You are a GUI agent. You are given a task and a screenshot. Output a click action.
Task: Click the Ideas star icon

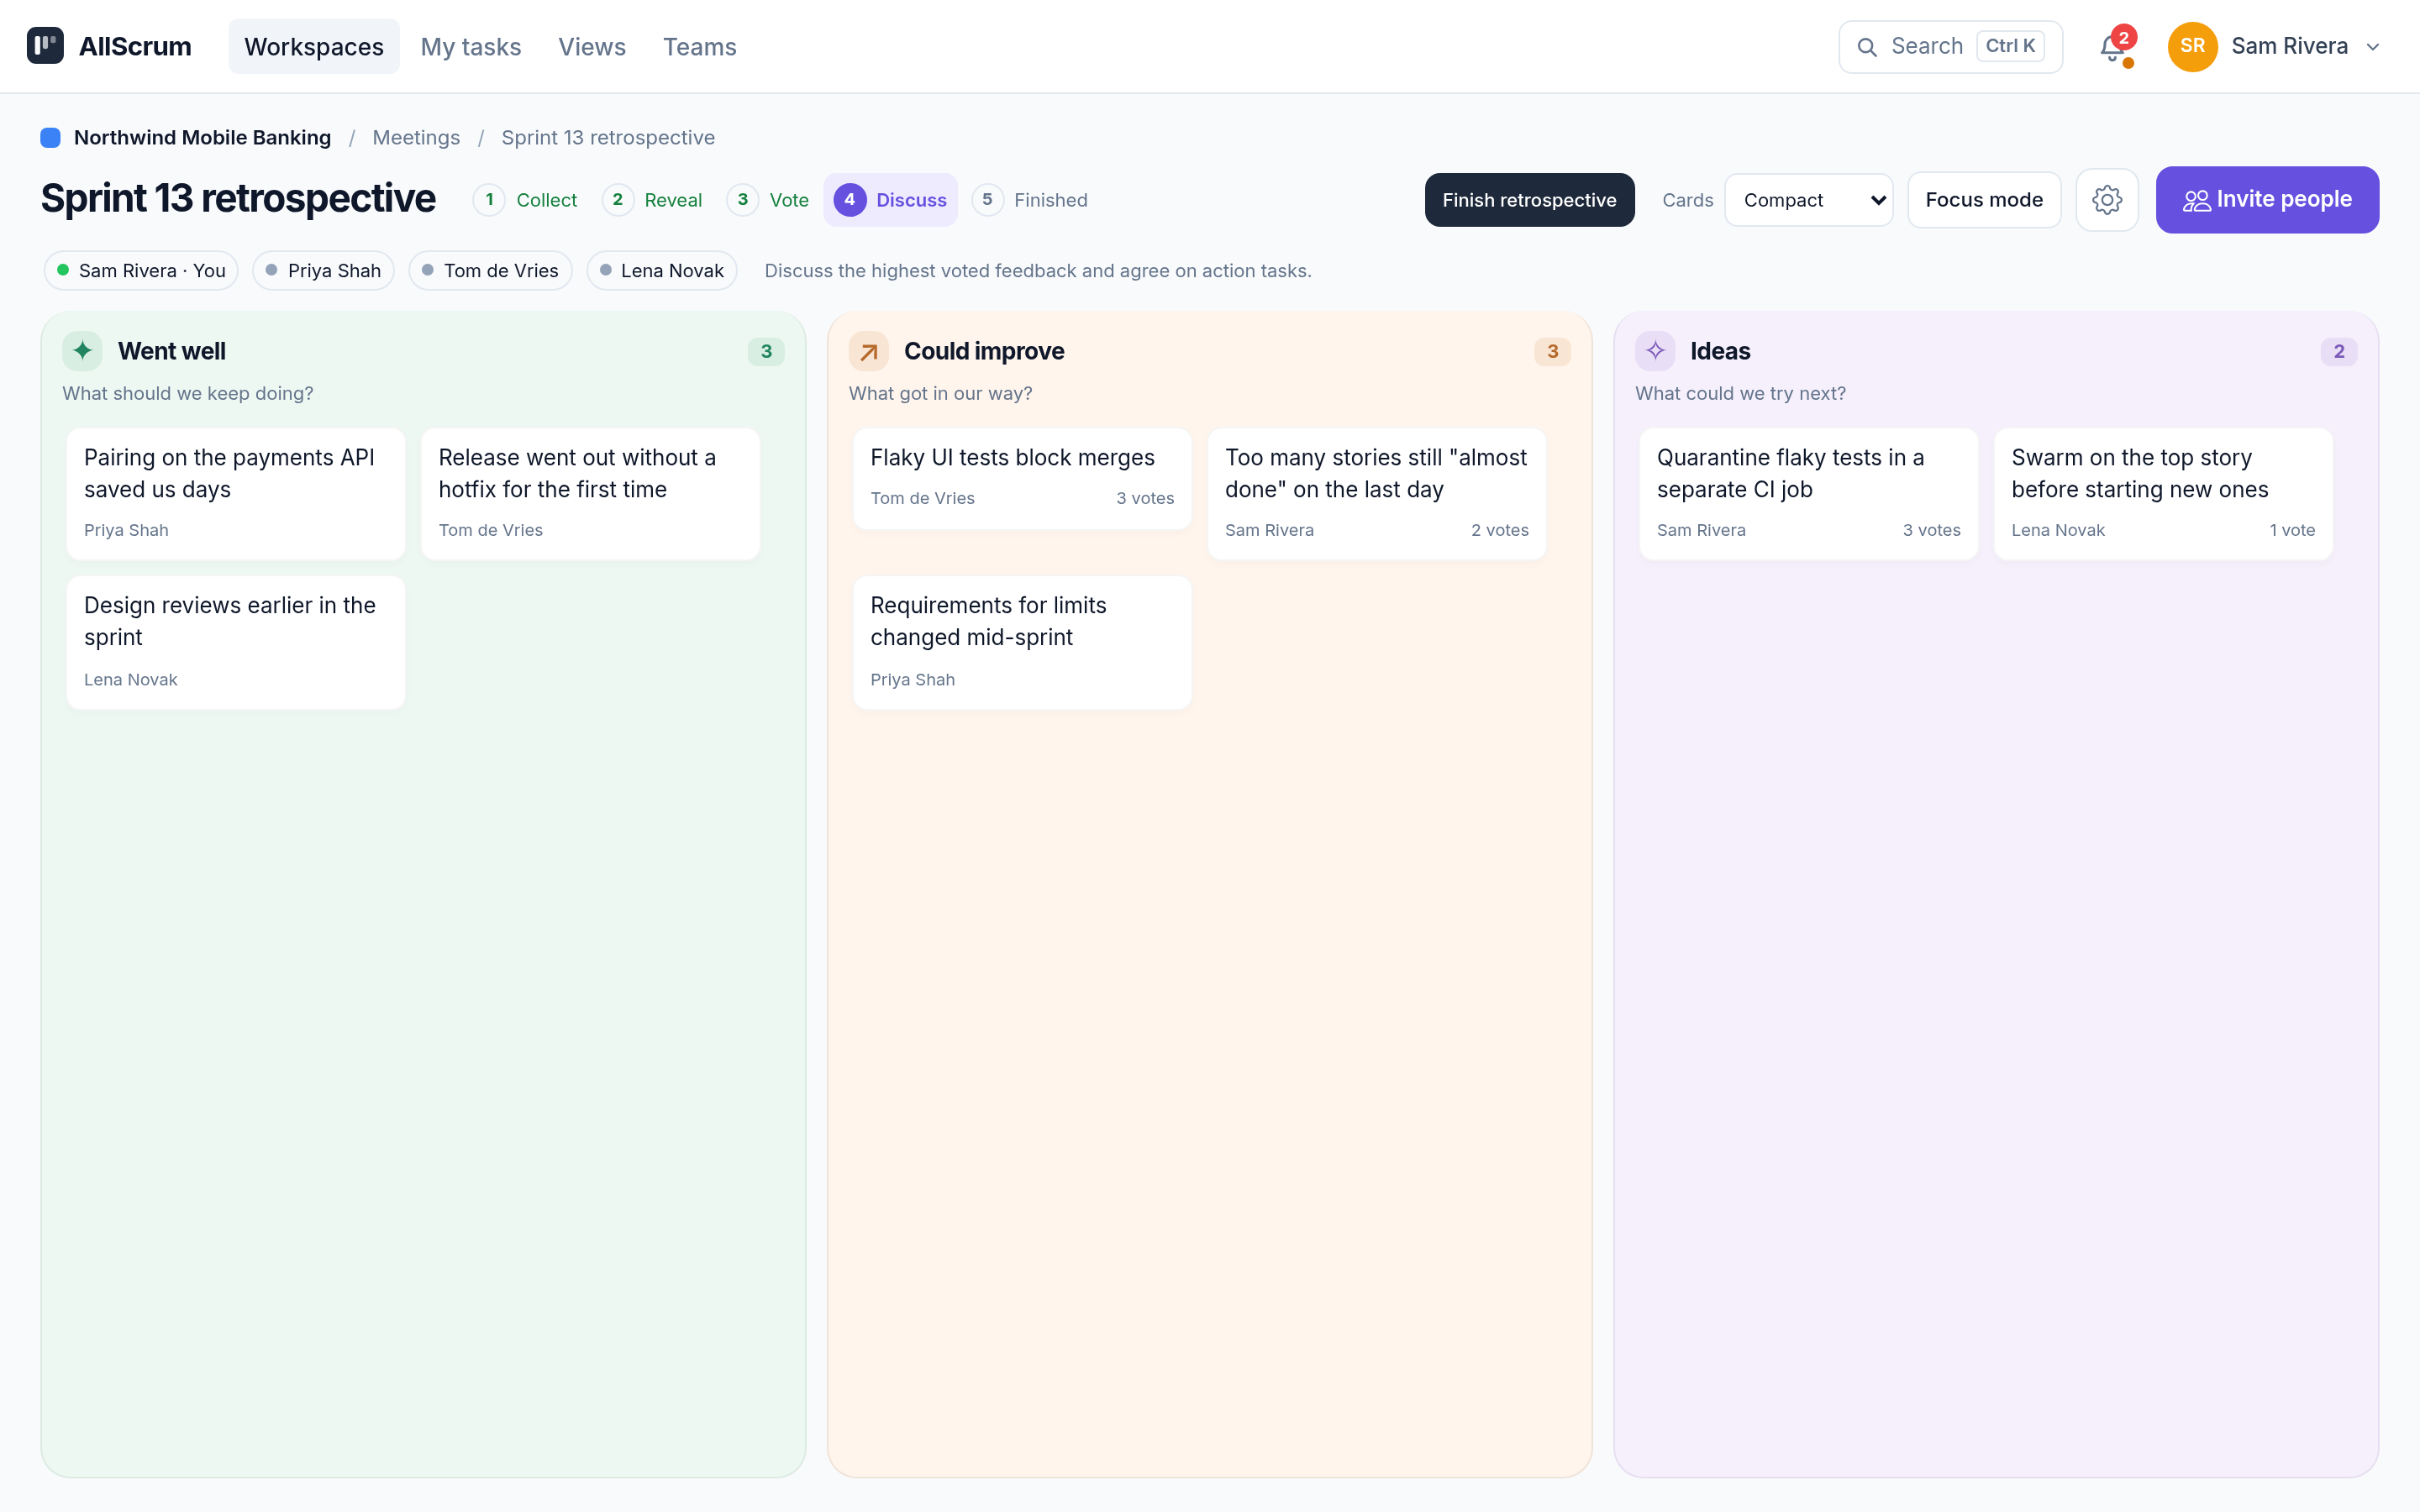[1655, 351]
